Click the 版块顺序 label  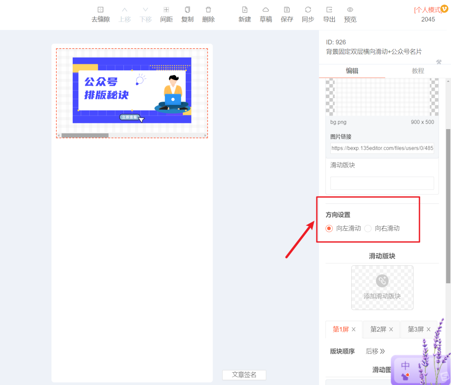coord(342,351)
